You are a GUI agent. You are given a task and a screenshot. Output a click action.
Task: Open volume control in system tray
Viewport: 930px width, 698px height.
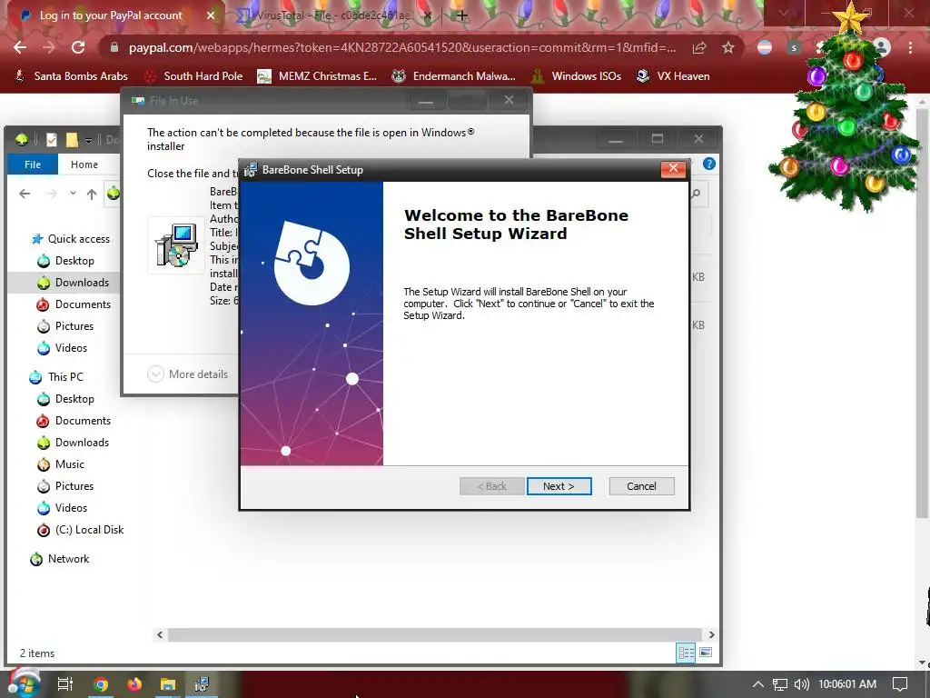pyautogui.click(x=801, y=683)
